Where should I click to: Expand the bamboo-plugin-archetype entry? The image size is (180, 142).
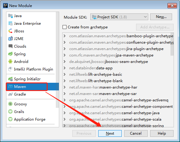tap(65, 36)
